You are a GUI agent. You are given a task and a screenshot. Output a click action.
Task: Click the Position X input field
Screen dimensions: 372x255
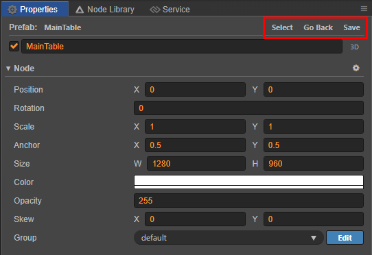[195, 90]
